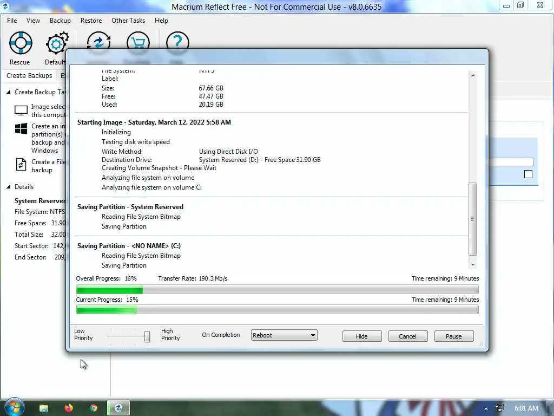Click the taskbar clock showing 6:01 AM

pos(526,408)
